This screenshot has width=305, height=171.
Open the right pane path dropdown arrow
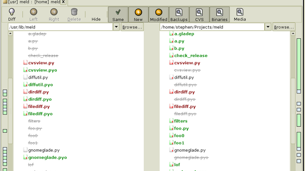[268, 27]
